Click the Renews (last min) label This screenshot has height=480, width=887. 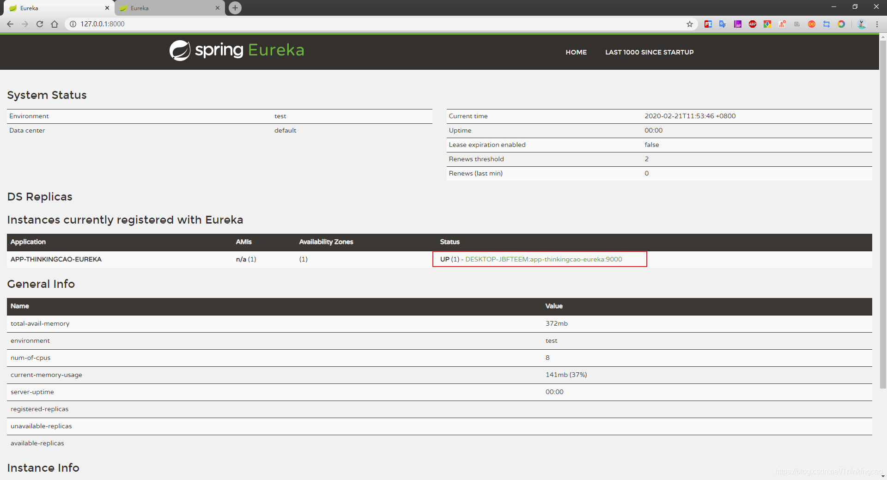(x=475, y=173)
